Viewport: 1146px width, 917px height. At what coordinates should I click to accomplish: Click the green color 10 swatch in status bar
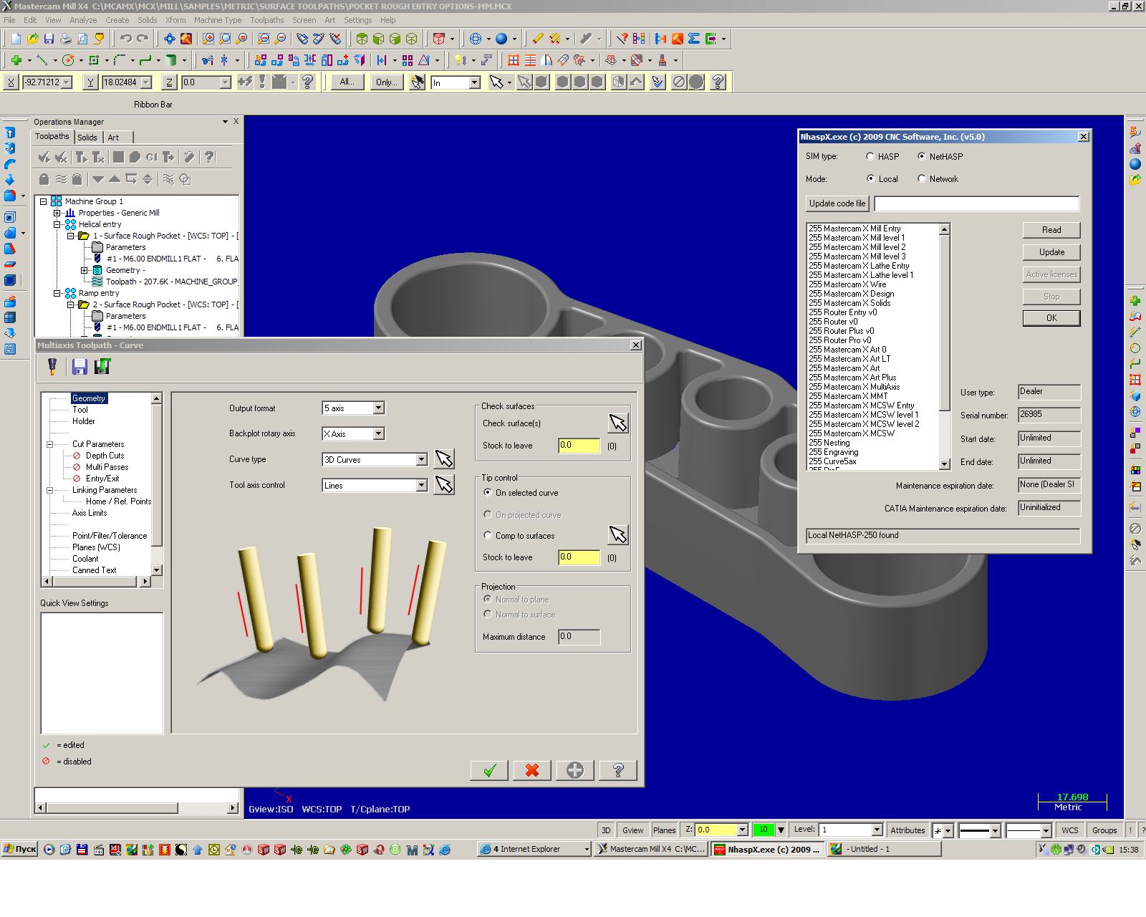click(x=763, y=830)
